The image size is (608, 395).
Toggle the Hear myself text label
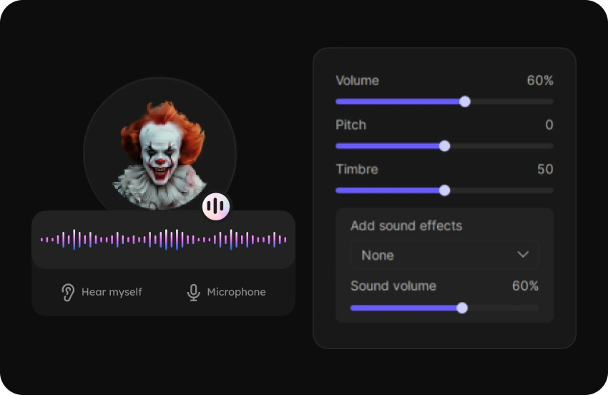coord(112,292)
